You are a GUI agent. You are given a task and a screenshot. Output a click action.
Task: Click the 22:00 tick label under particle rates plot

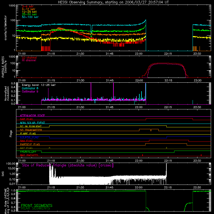(x=139, y=81)
